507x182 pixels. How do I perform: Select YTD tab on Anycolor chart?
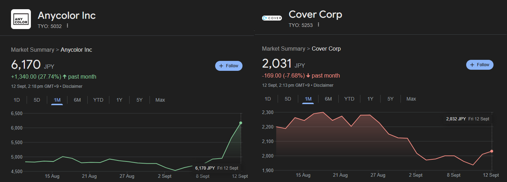pos(98,100)
